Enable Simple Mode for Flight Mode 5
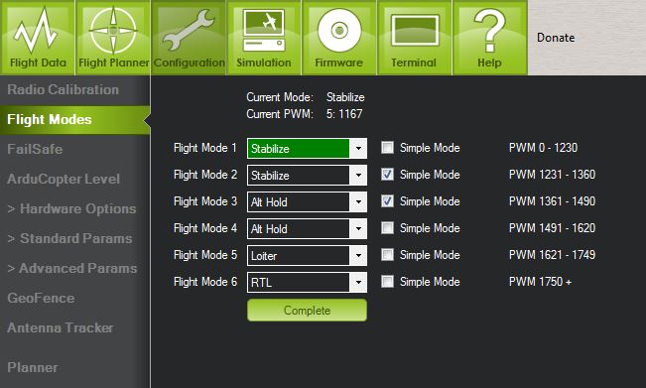Image resolution: width=646 pixels, height=388 pixels. point(387,255)
